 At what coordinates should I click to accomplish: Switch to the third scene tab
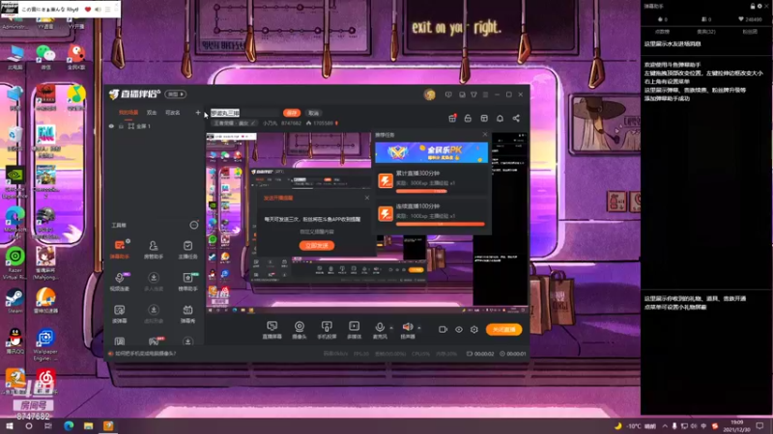[x=173, y=113]
